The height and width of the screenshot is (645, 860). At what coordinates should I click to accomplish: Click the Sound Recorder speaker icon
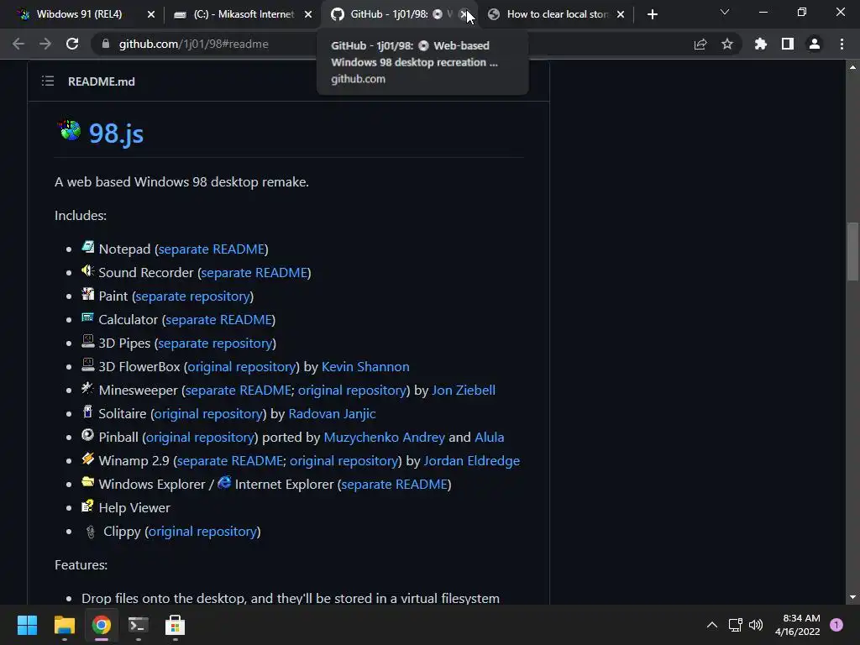click(x=87, y=270)
